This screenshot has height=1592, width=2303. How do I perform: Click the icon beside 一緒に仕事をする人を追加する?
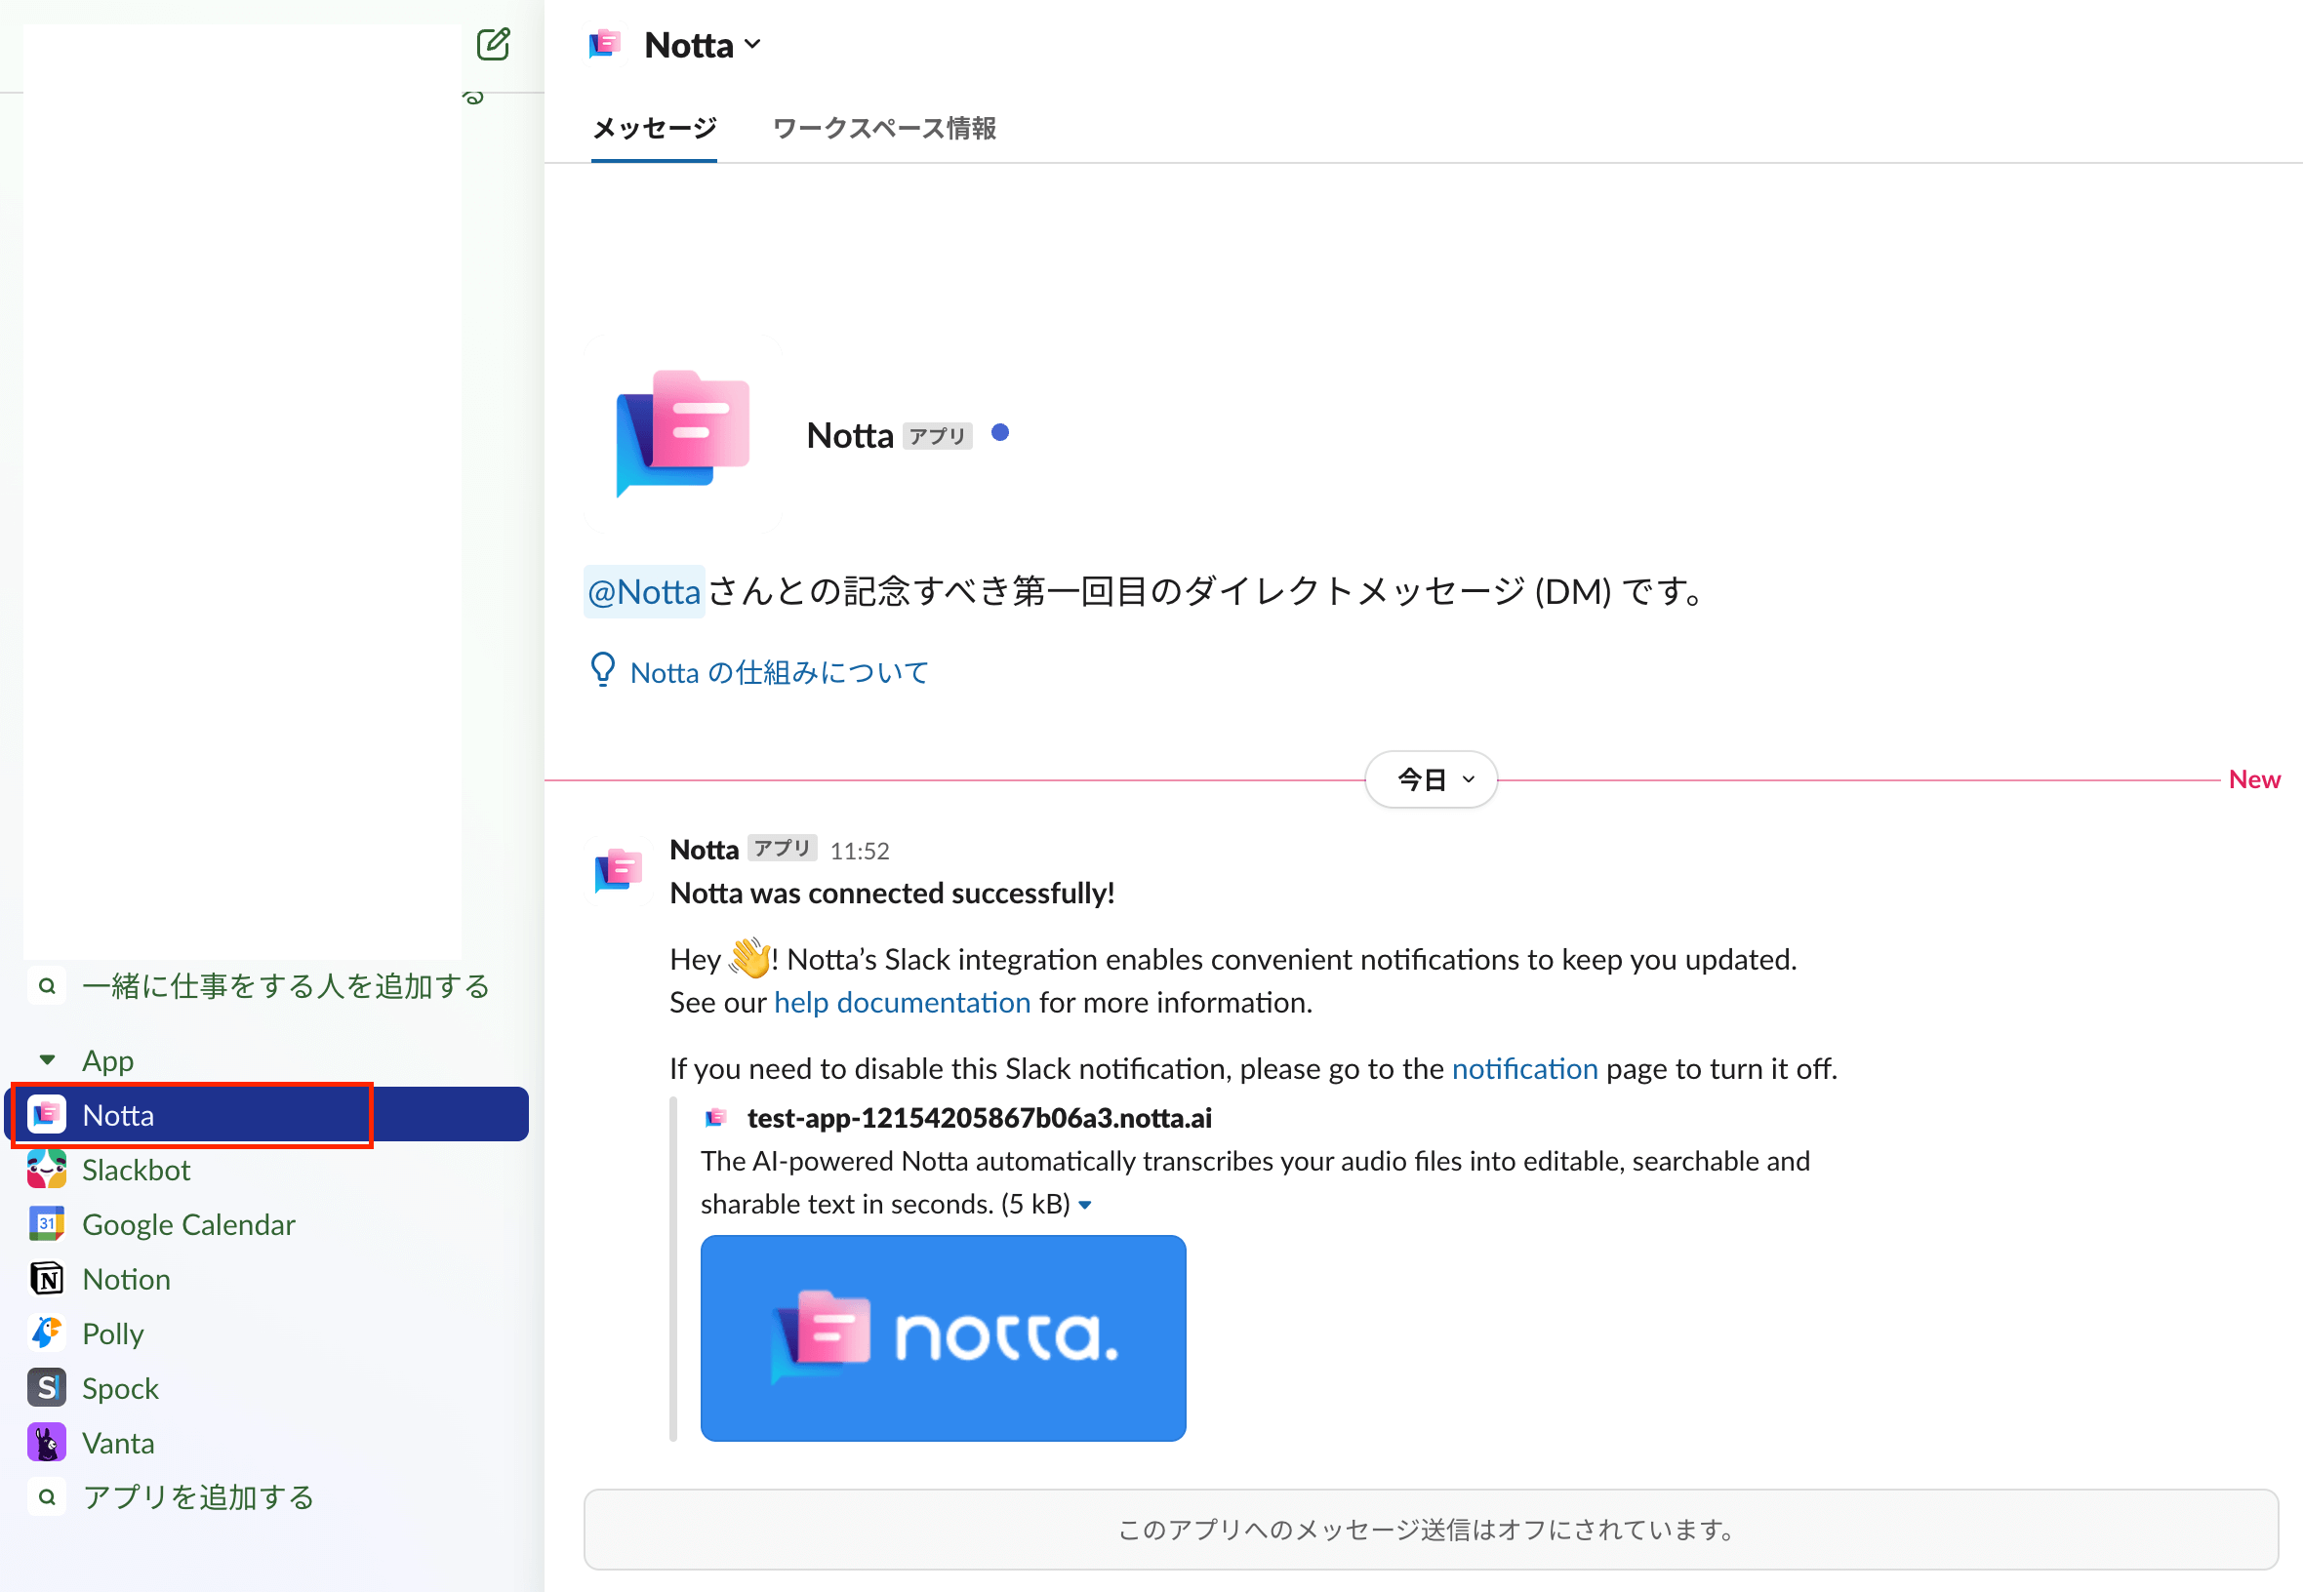(47, 986)
